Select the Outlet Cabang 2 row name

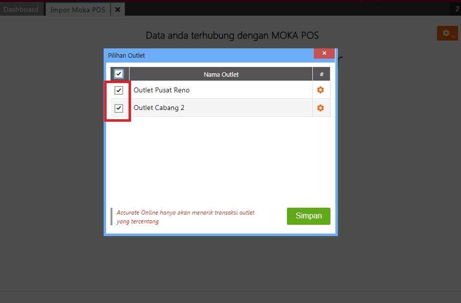(159, 108)
